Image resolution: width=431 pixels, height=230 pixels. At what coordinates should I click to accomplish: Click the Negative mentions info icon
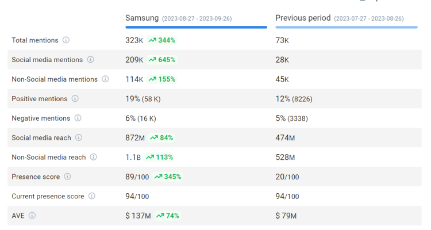[78, 118]
